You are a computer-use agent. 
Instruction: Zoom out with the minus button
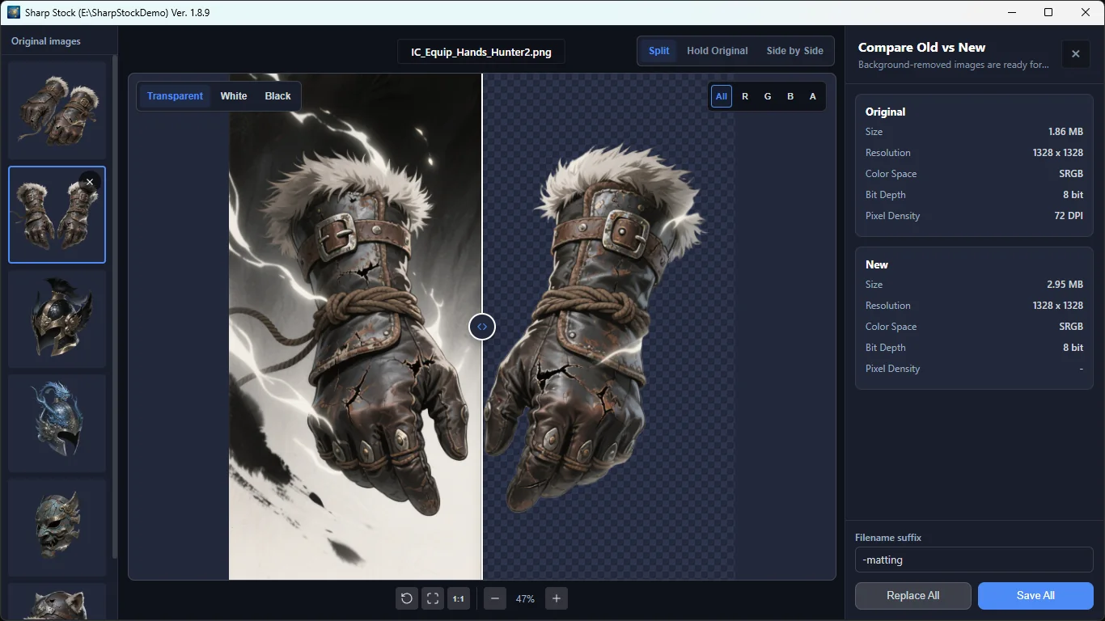pos(494,598)
